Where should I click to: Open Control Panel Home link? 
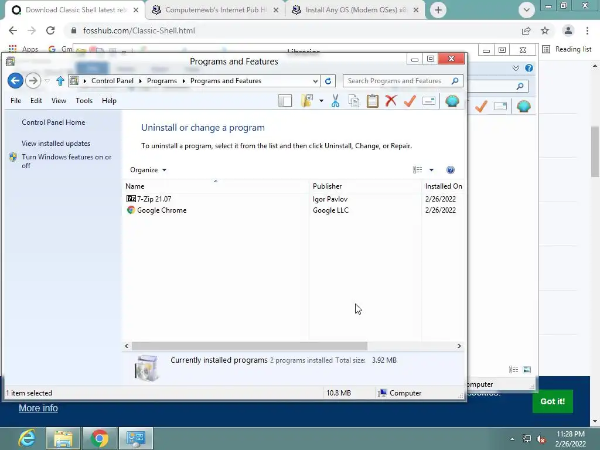[53, 122]
